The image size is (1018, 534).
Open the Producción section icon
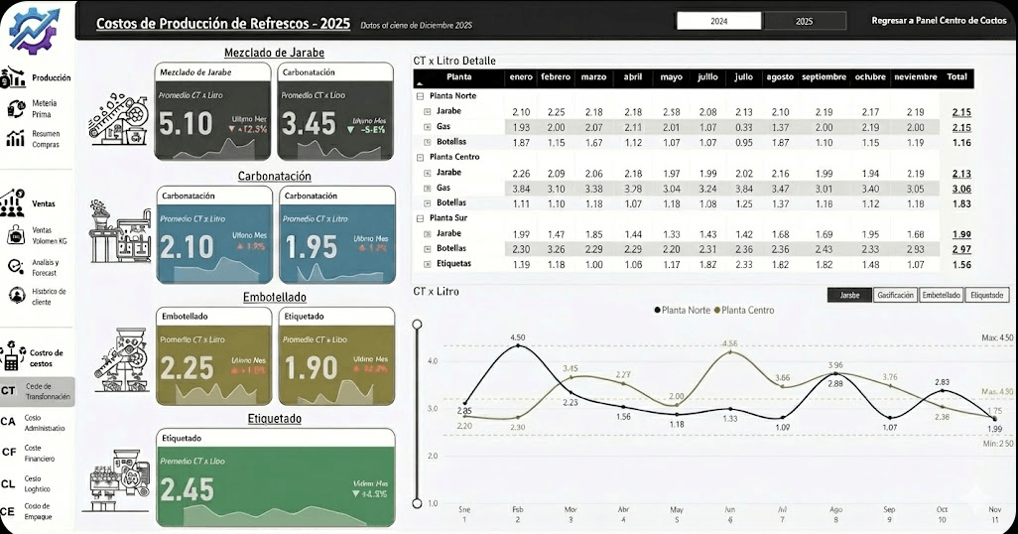coord(13,77)
